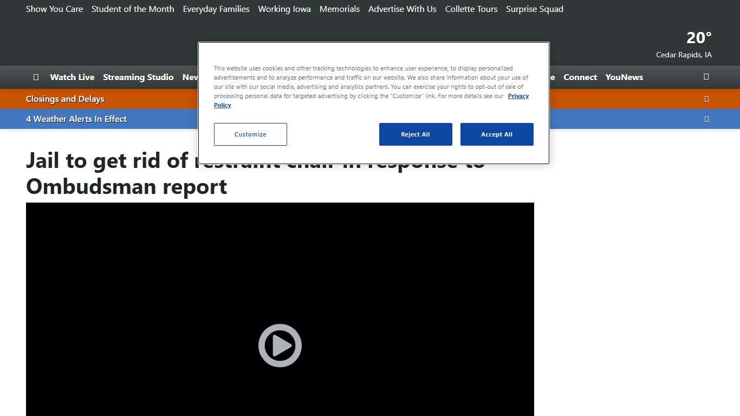Click the icon on the Closings and Delays bar

706,99
